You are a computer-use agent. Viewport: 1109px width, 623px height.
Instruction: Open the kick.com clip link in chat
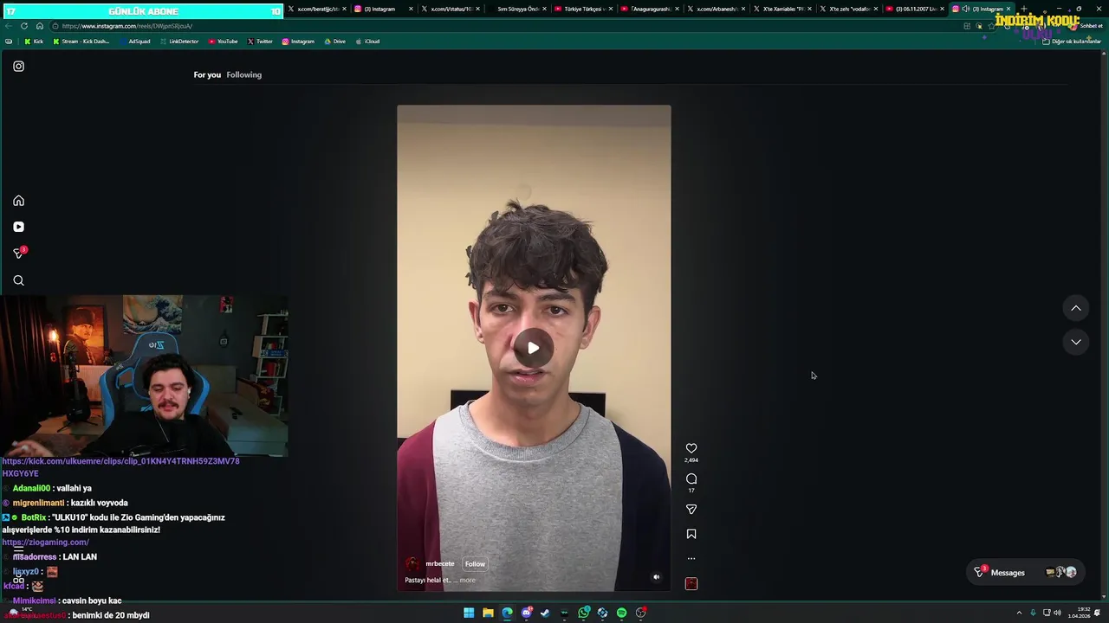pos(120,467)
